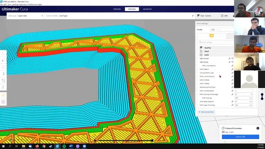
Task: Open the Extensions menu
Action: tap(23, 5)
